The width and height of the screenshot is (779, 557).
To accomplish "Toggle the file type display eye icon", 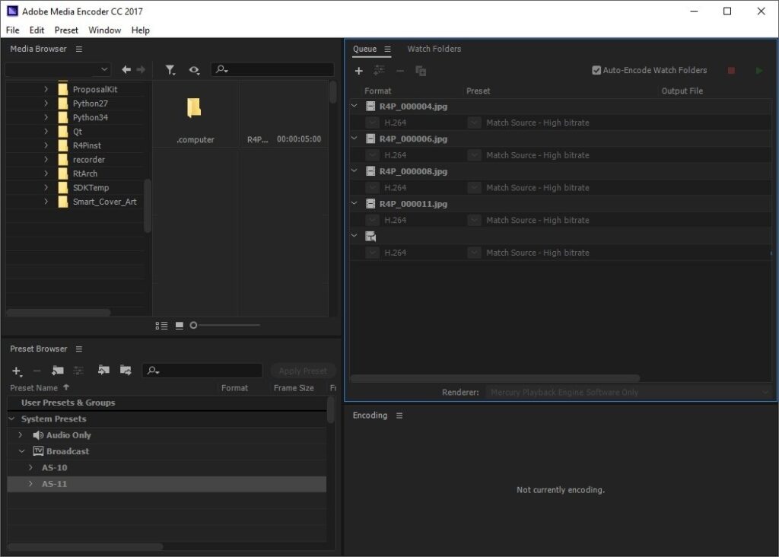I will pos(194,69).
